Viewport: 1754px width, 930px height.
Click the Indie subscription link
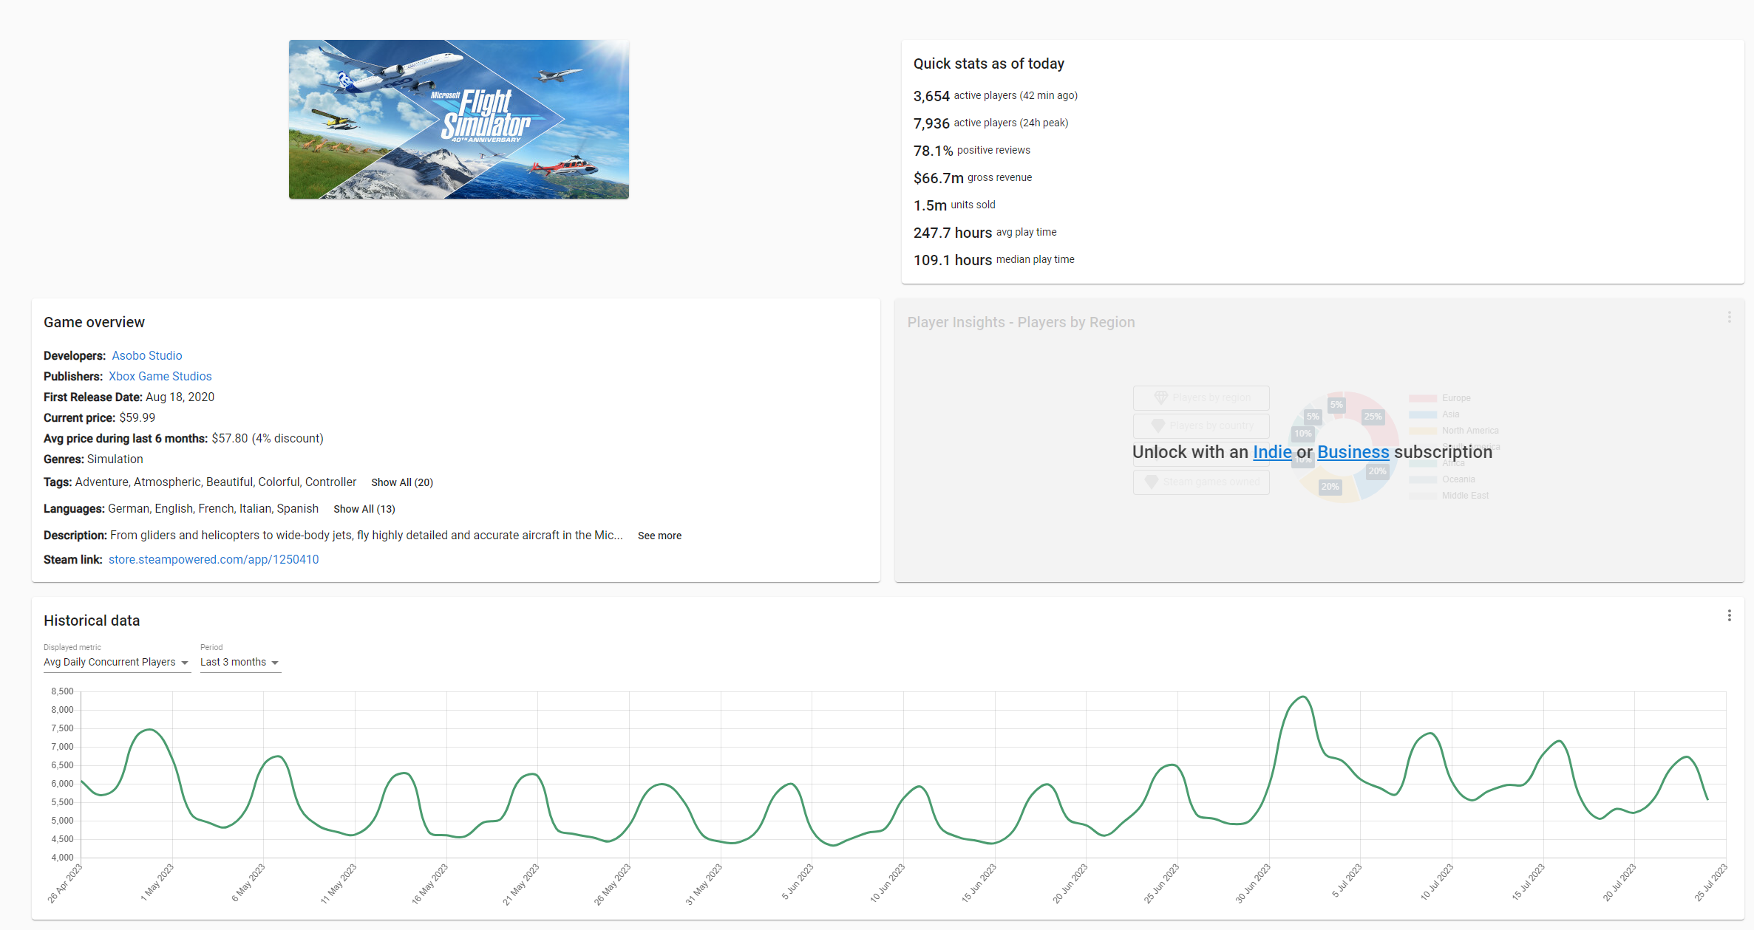[x=1272, y=452]
